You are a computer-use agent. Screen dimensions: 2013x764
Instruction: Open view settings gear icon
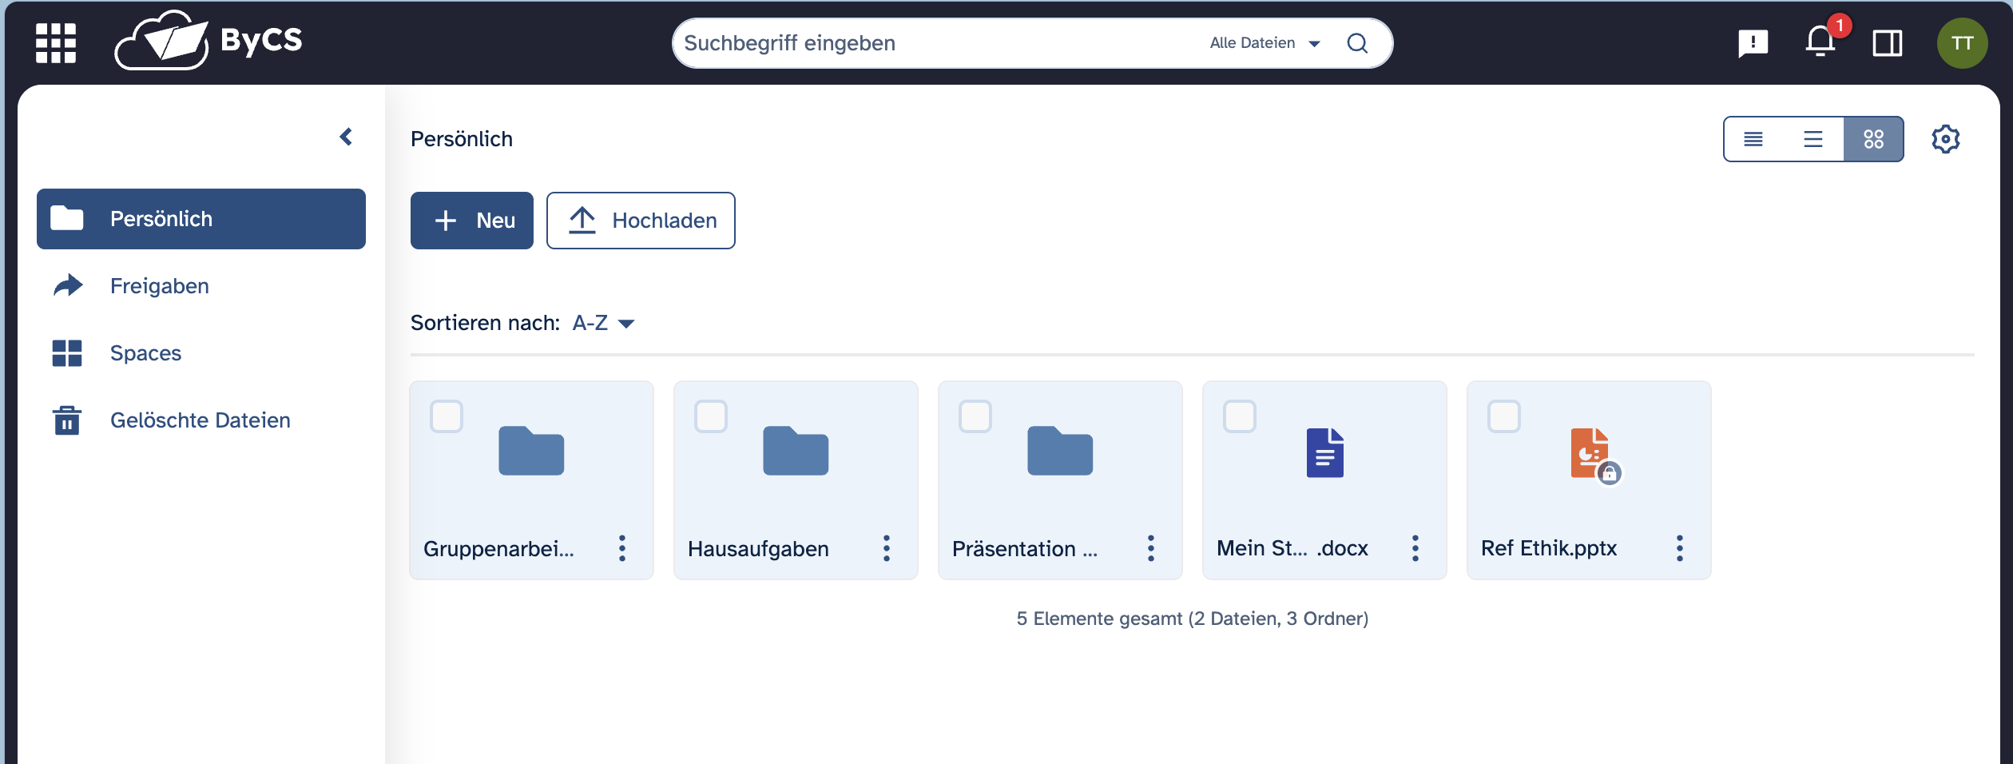click(1945, 139)
